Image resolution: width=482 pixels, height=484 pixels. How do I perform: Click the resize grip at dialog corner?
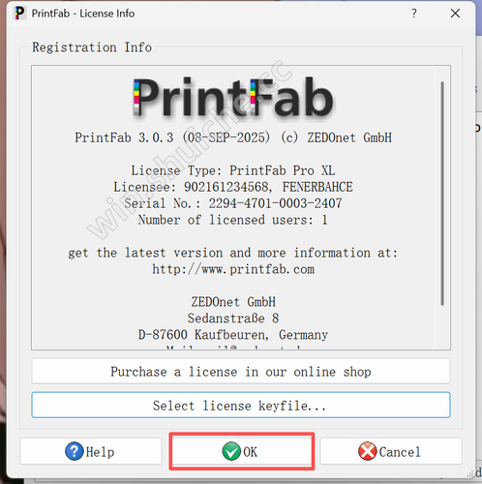click(x=471, y=474)
